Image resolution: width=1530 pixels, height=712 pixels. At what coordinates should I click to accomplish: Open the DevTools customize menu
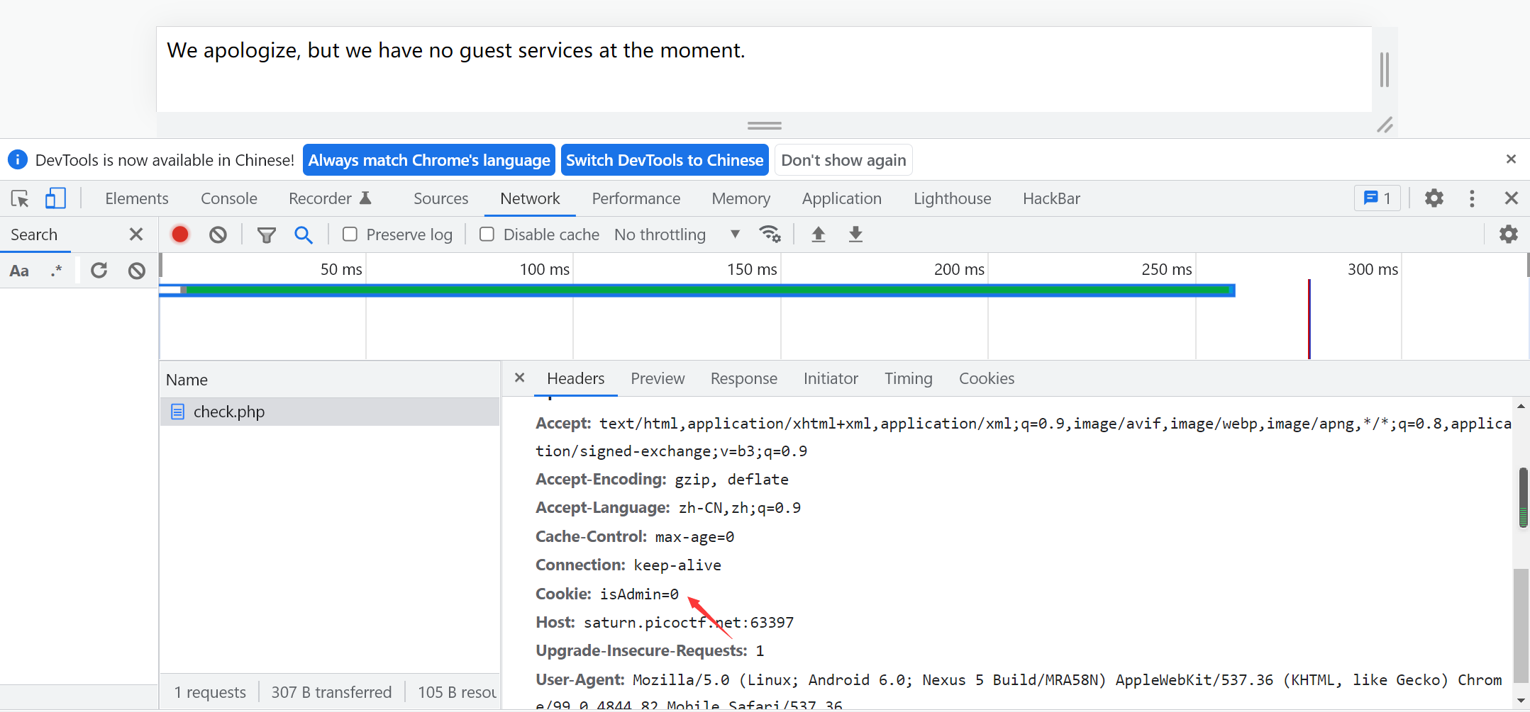(x=1472, y=198)
